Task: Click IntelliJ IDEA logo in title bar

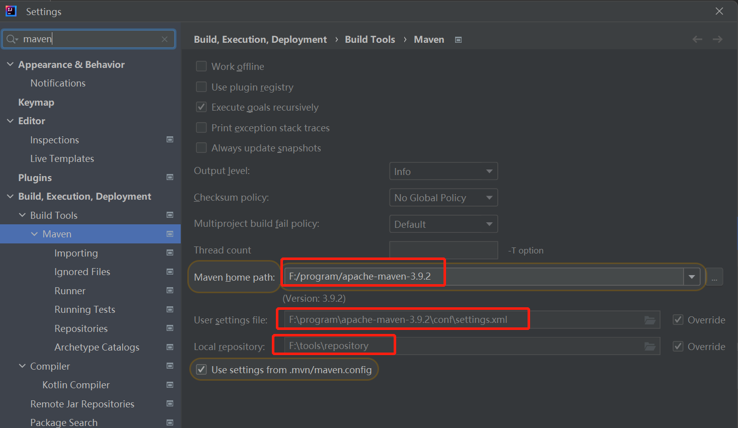Action: coord(11,11)
